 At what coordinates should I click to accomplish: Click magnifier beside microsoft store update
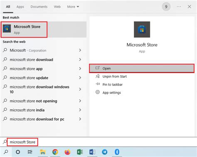(5, 77)
